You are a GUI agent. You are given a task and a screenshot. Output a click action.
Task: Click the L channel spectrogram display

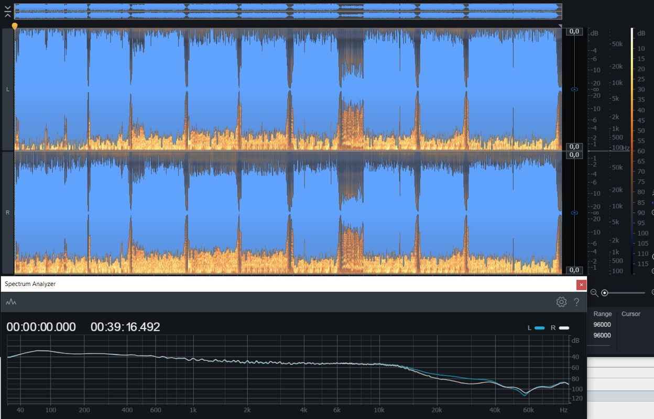pos(288,90)
